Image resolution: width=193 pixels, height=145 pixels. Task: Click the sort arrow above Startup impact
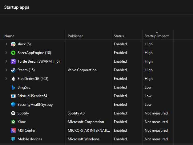157,32
